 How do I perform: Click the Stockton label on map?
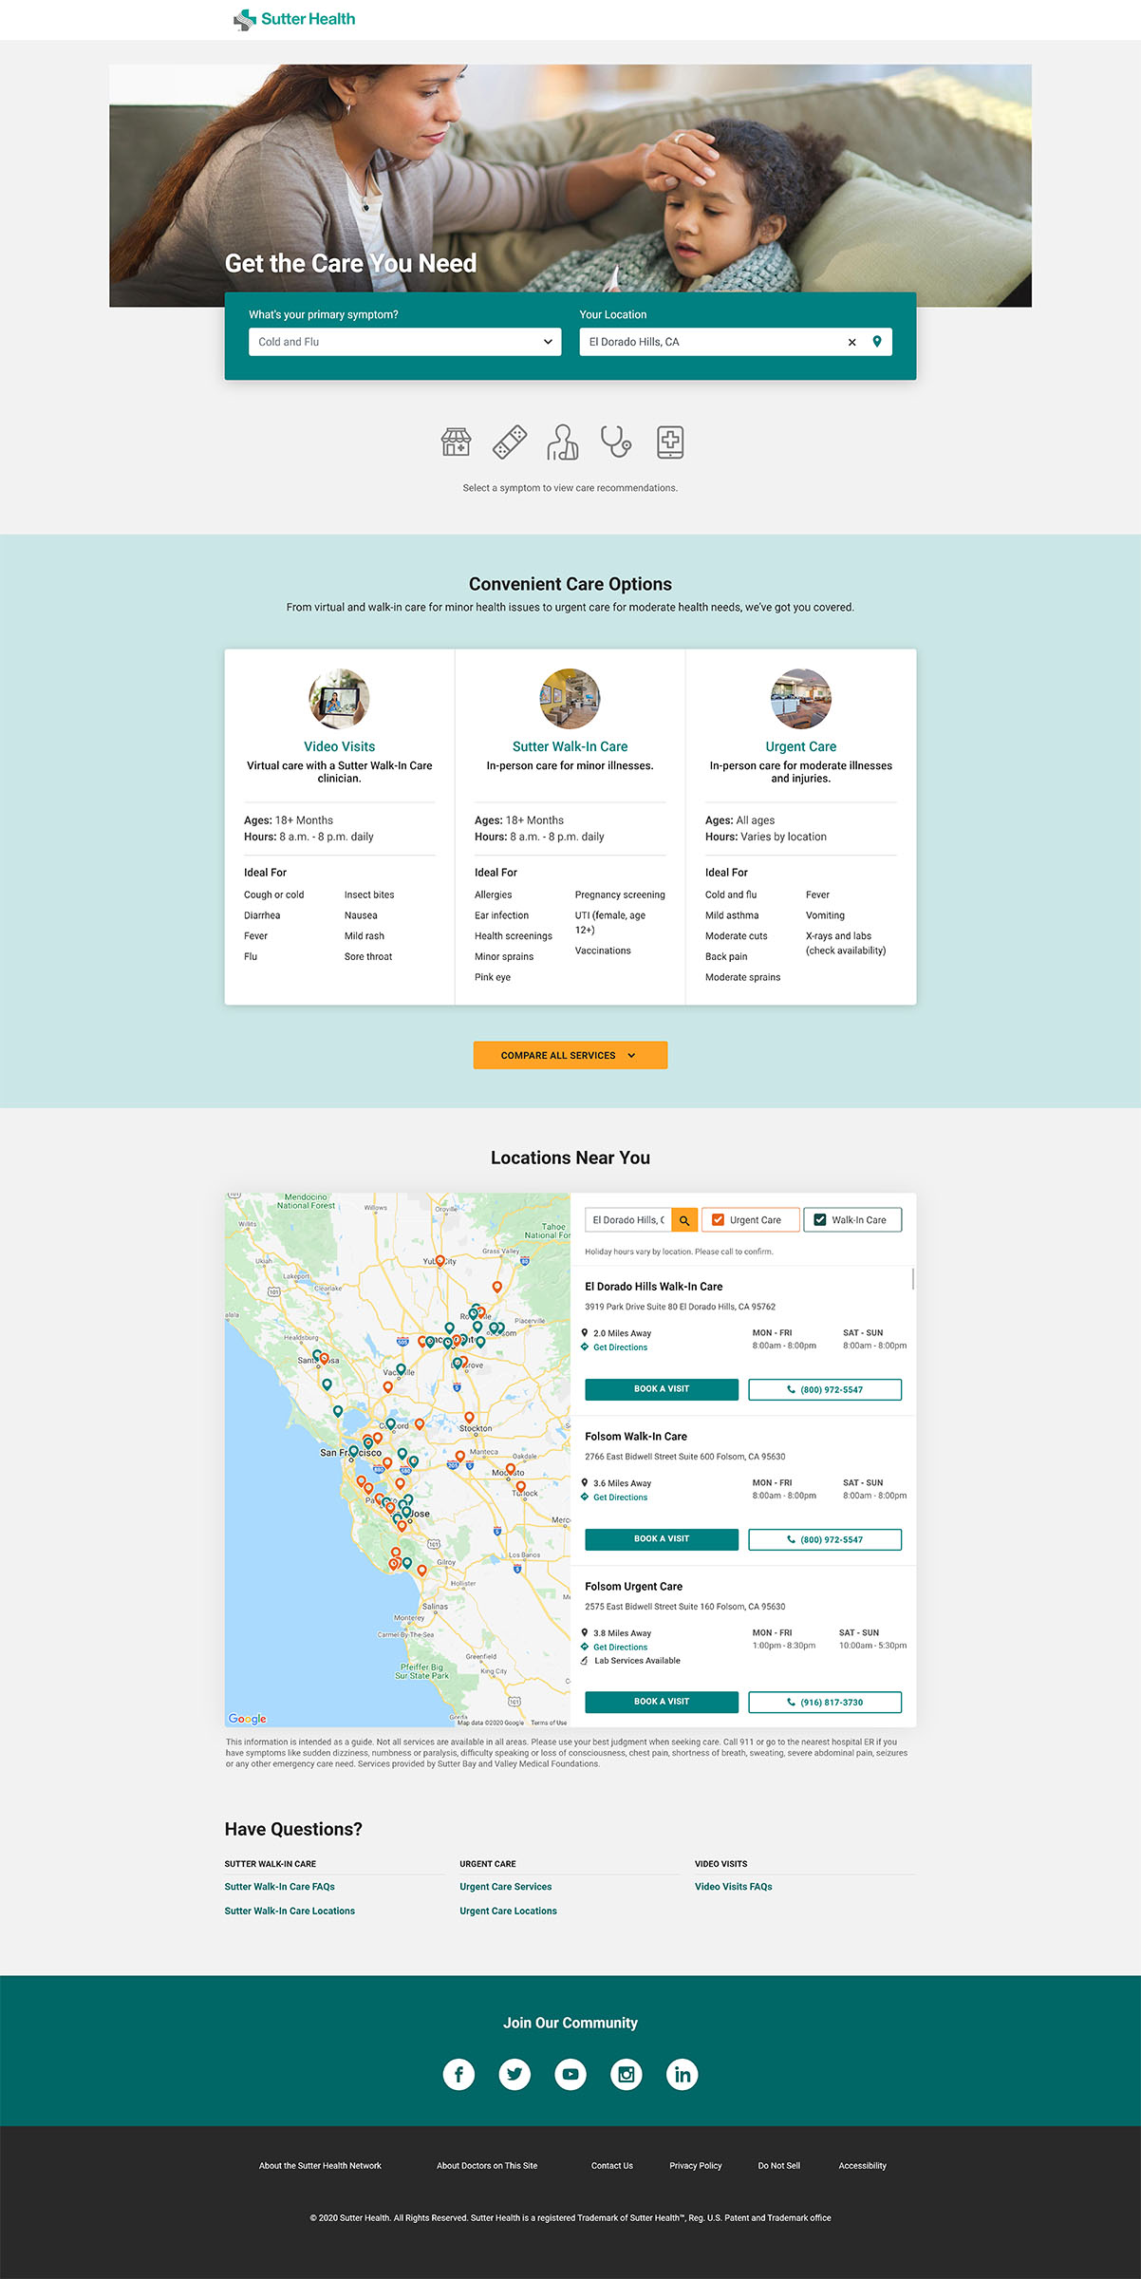(x=476, y=1428)
